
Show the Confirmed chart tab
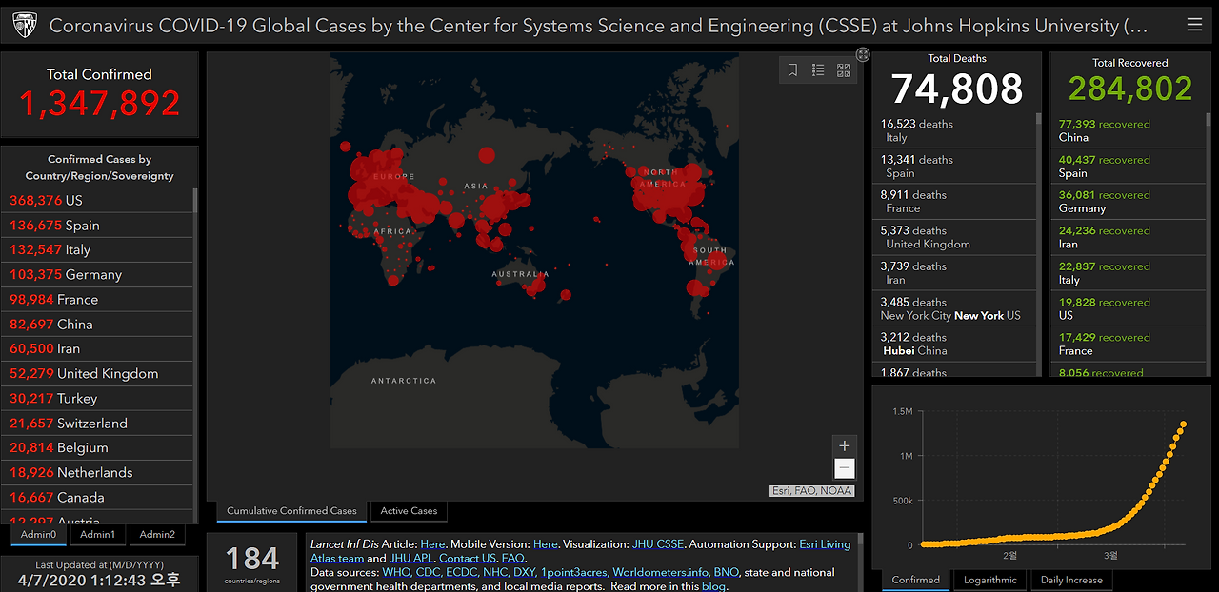[x=915, y=580]
